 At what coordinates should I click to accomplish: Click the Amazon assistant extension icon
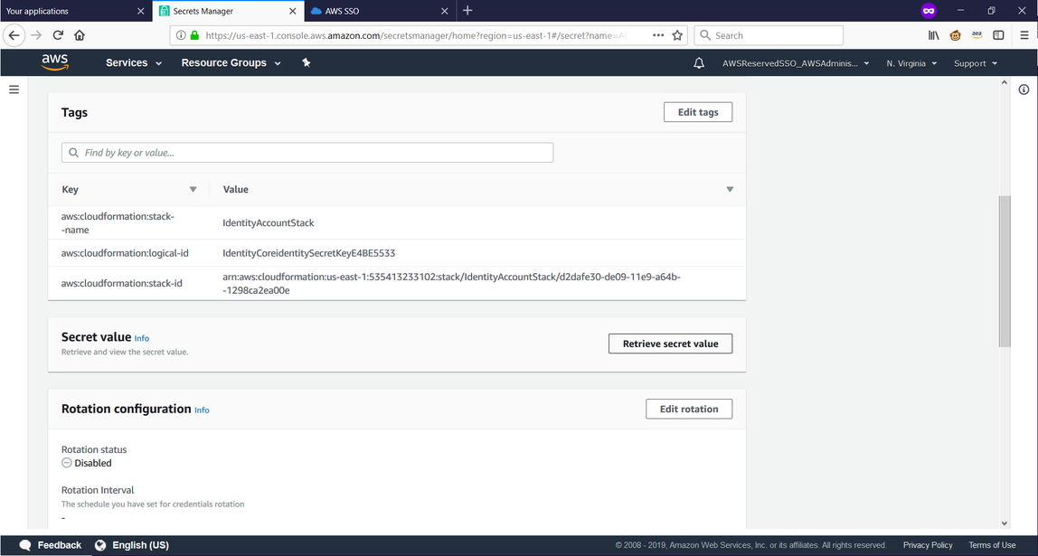[x=977, y=35]
